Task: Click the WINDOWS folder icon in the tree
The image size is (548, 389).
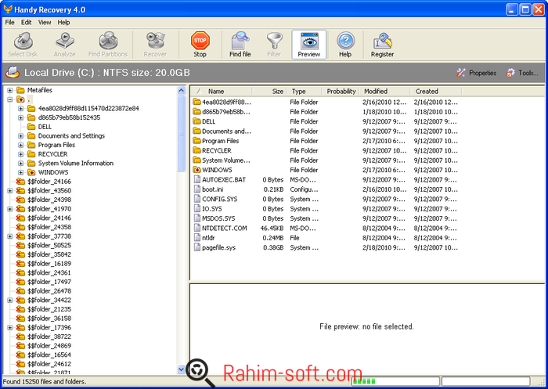Action: pos(31,172)
